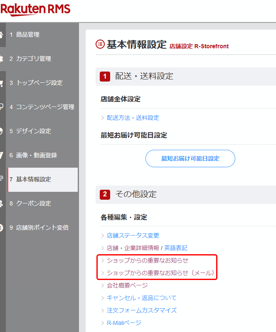Click the icon beside 商品管理

[x=2, y=35]
